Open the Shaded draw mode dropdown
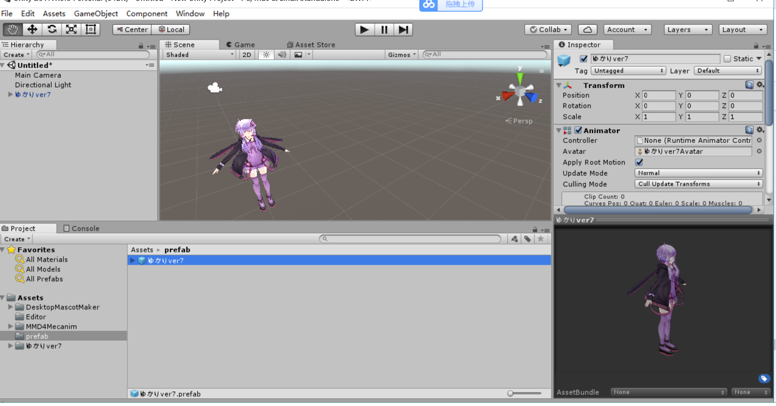The height and width of the screenshot is (406, 776). pyautogui.click(x=200, y=55)
